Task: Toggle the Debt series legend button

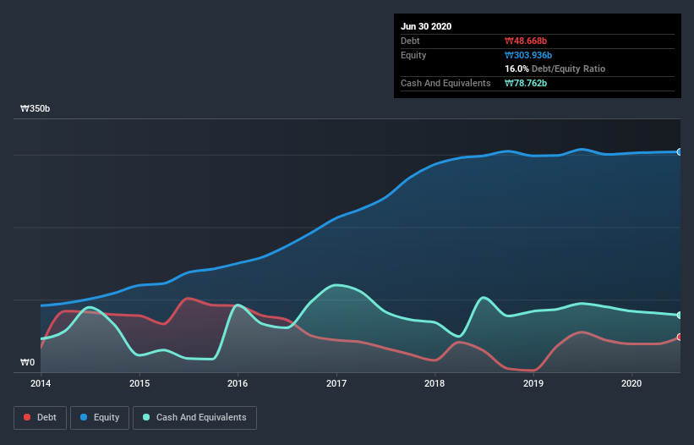Action: coord(40,418)
